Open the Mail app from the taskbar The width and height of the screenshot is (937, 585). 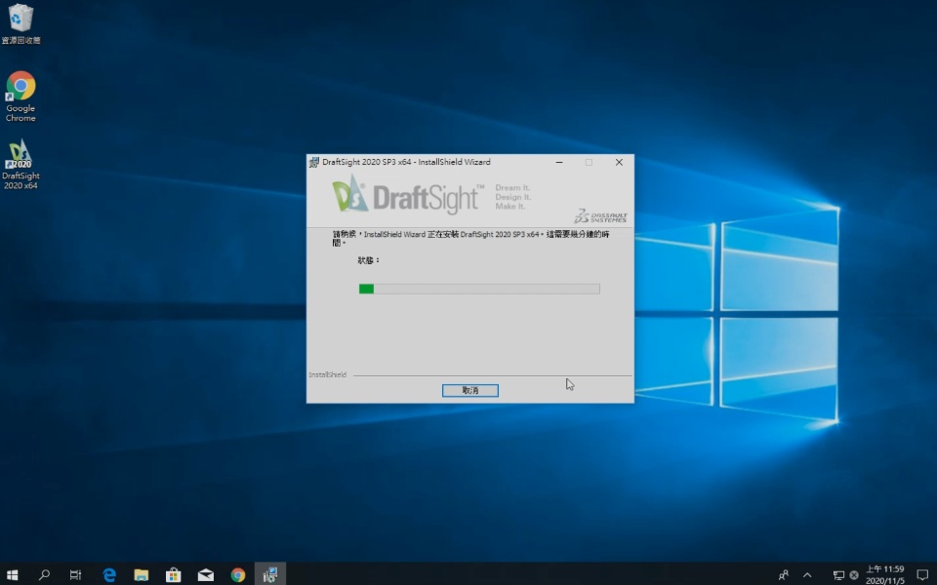coord(206,575)
